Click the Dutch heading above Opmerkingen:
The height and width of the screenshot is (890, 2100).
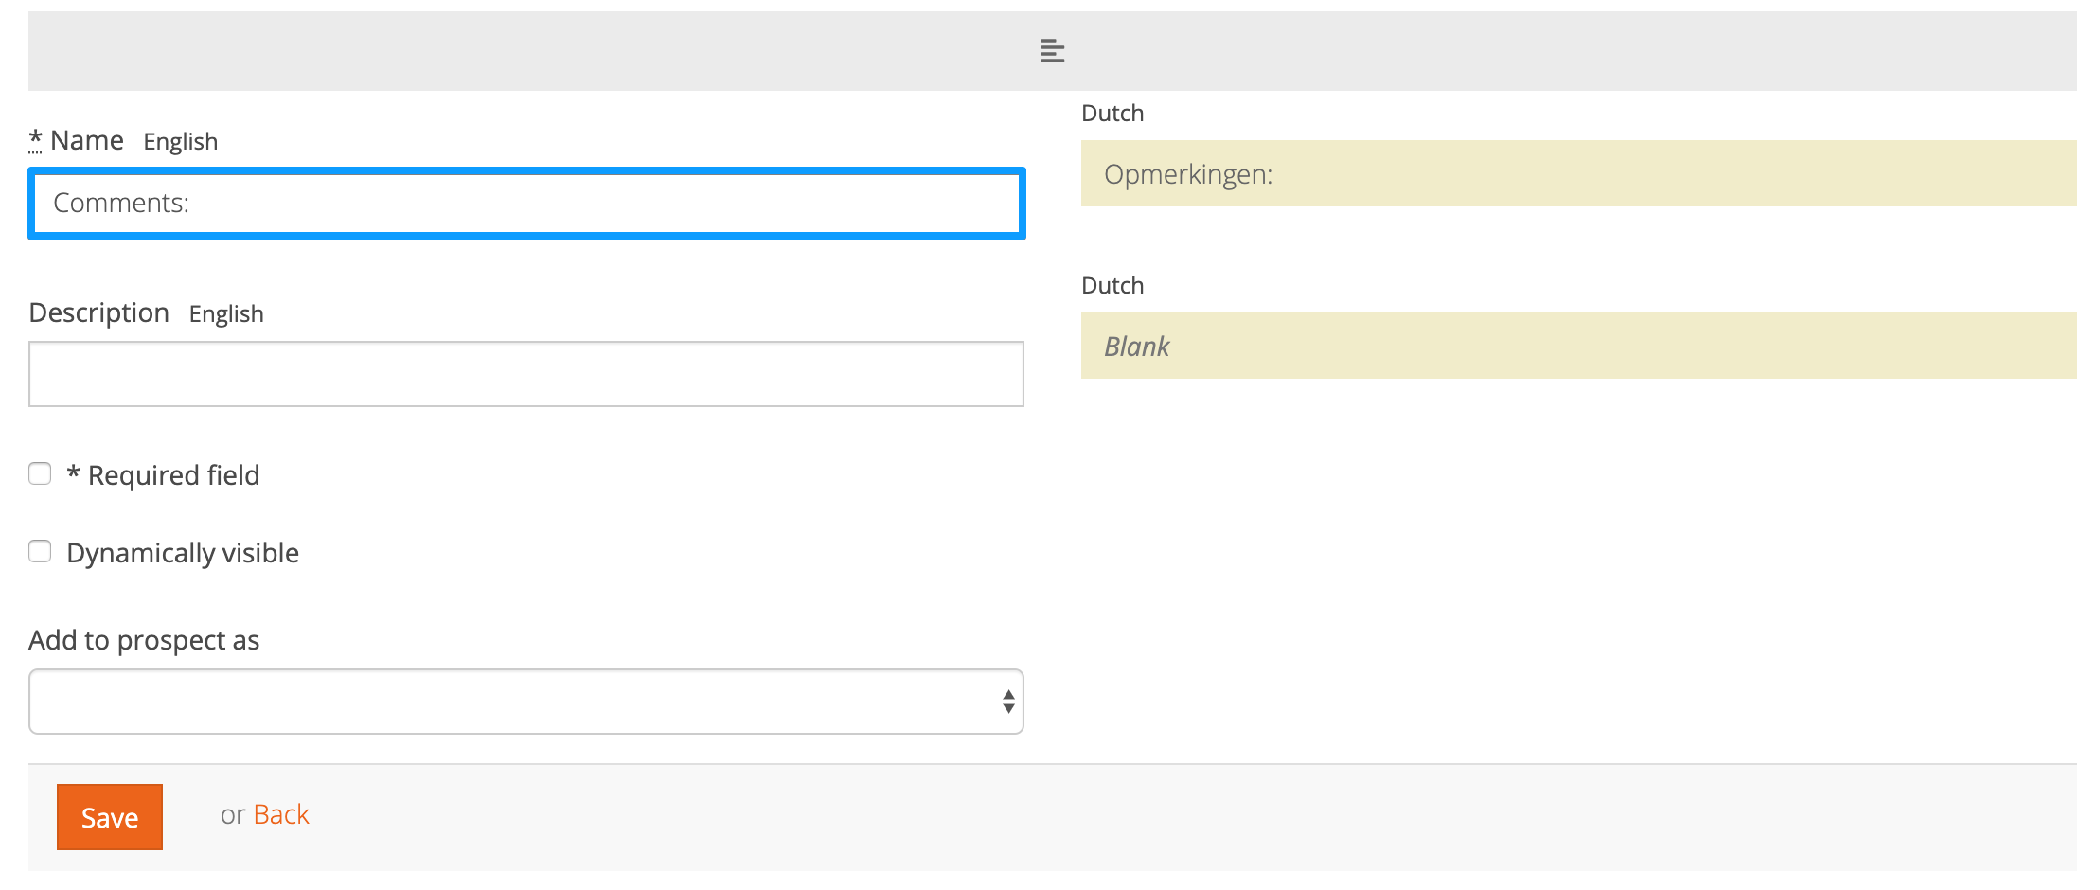tap(1112, 114)
